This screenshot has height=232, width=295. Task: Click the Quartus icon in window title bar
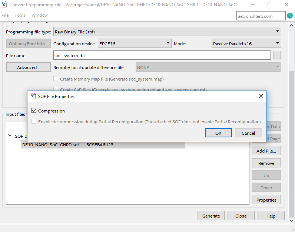(x=4, y=4)
